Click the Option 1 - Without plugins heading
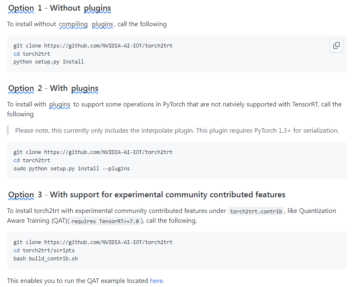 [60, 8]
